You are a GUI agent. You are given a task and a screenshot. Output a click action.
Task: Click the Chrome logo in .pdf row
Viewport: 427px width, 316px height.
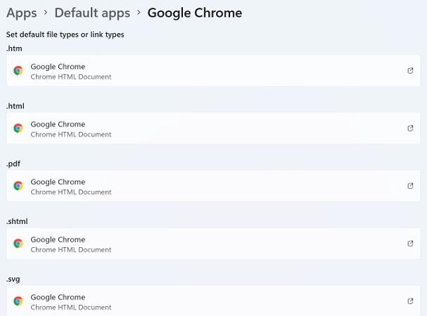point(18,186)
